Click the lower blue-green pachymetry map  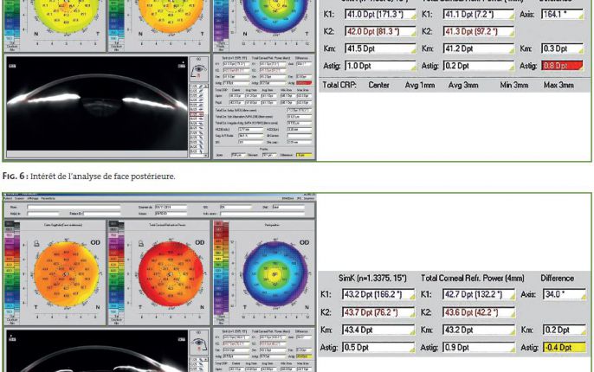coord(275,273)
